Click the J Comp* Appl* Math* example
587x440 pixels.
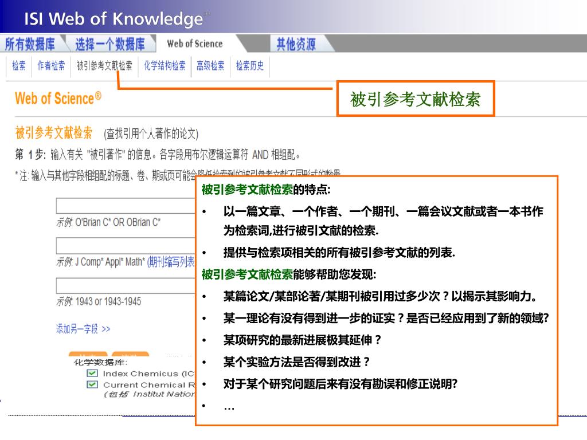(x=109, y=262)
